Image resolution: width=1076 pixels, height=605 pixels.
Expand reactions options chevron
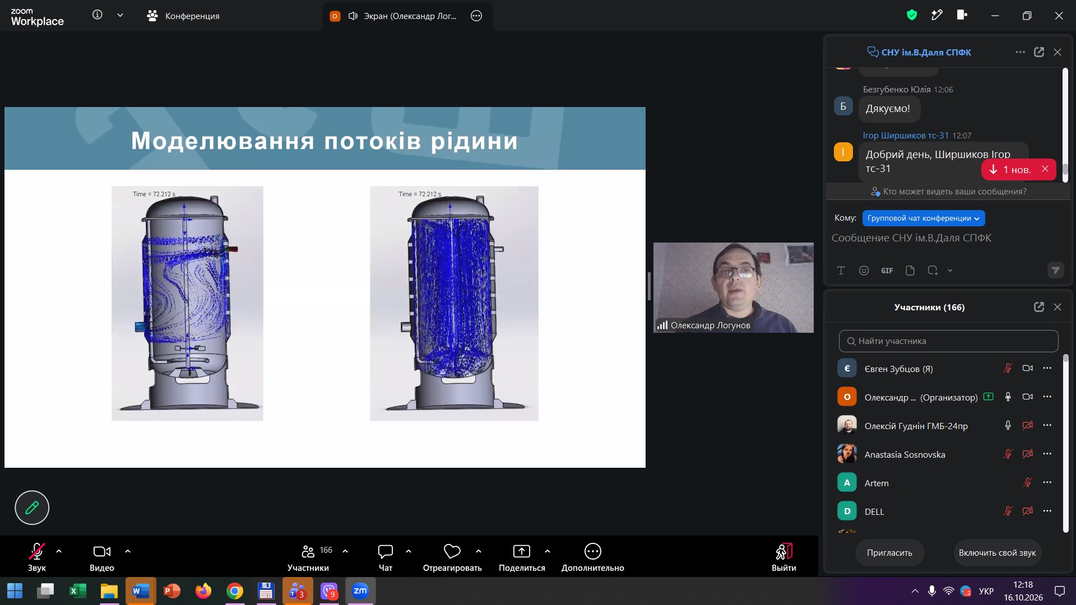[479, 551]
